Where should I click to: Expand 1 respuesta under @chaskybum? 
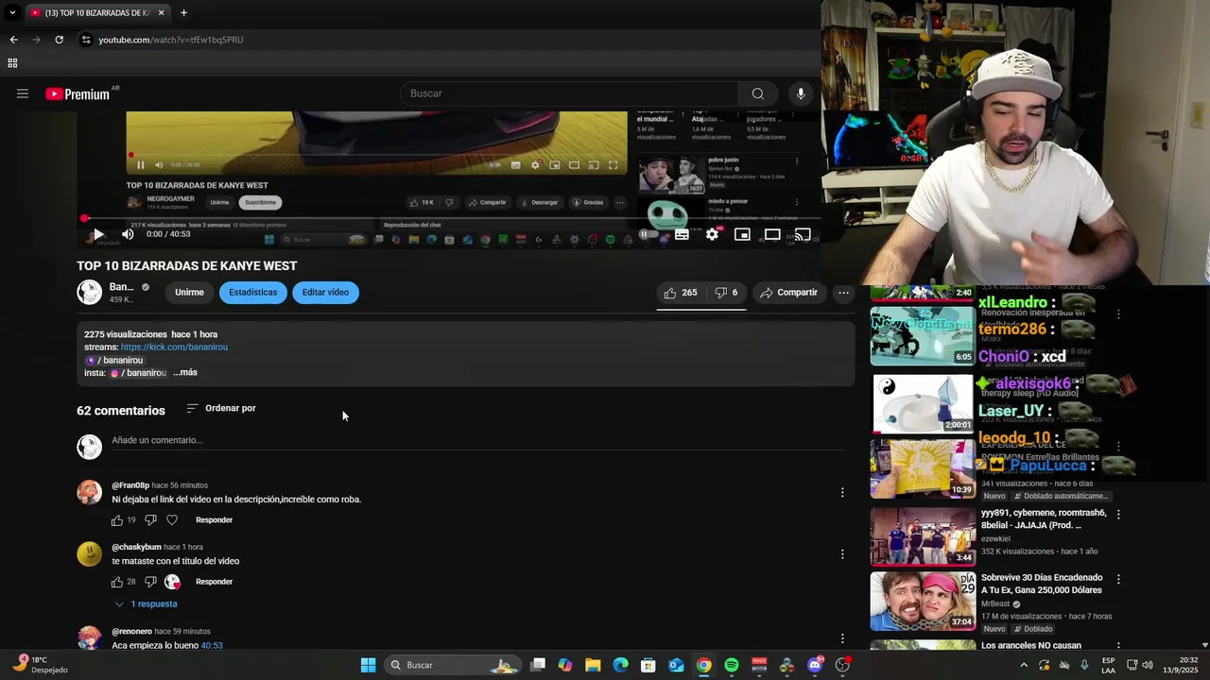(146, 604)
